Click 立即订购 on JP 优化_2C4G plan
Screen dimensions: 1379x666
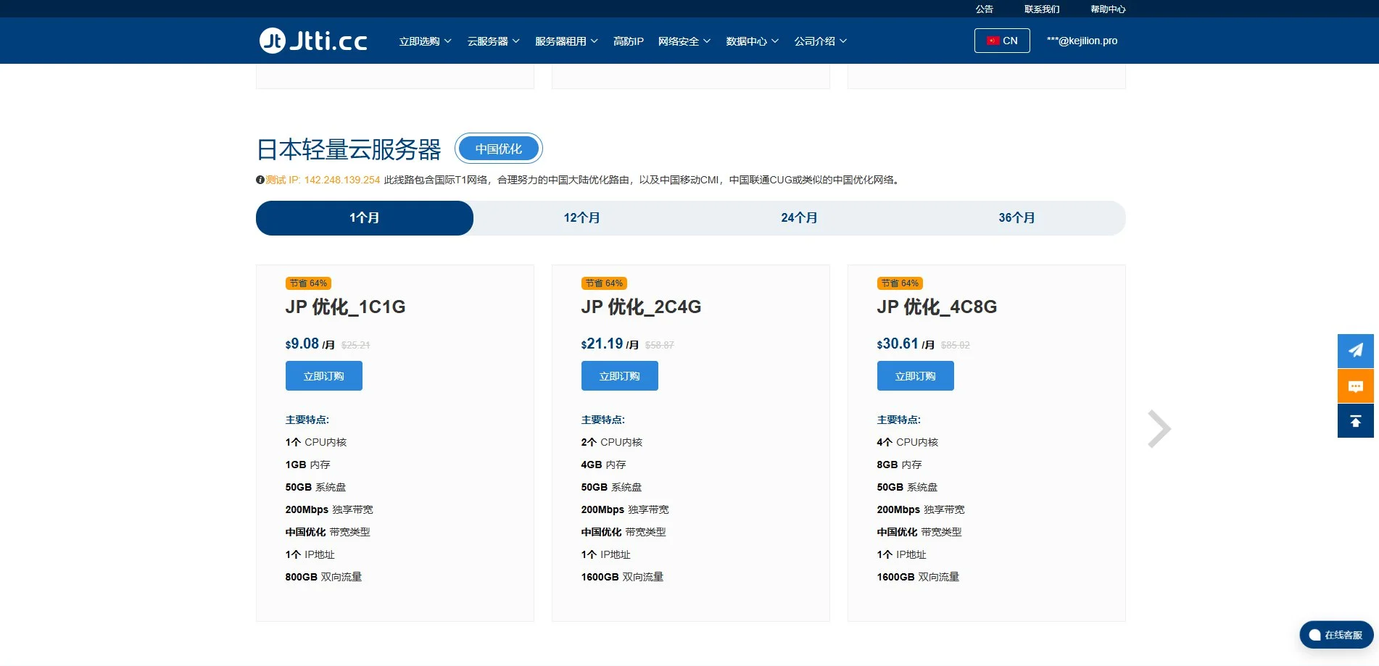(619, 375)
